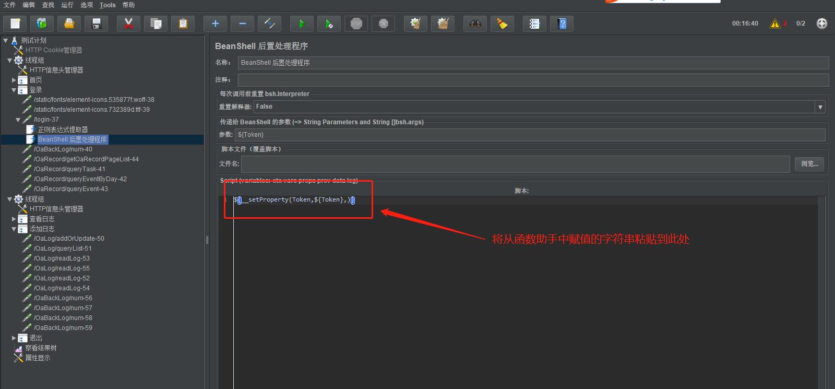Select /OaRecord/queryTask-41 sampler

69,169
